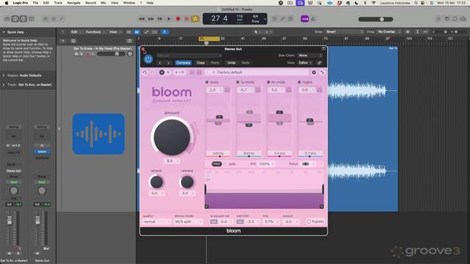Screen dimensions: 470x264
Task: Open the File menu
Action: (x=35, y=3)
